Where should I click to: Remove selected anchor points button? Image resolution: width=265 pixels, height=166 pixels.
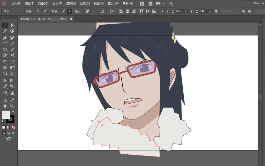coord(87,11)
